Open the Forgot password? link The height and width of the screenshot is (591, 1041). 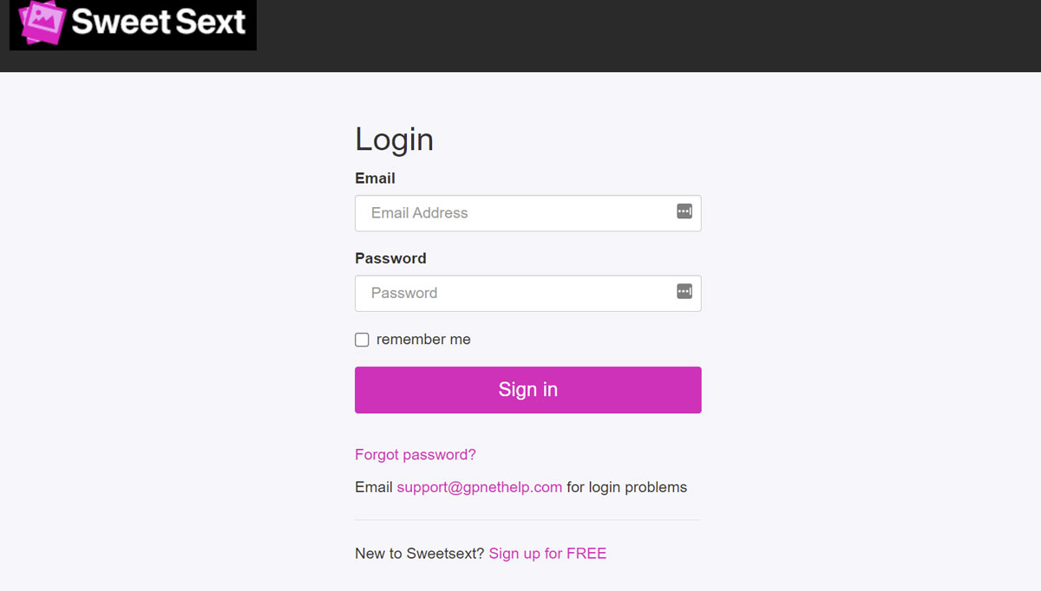click(416, 454)
